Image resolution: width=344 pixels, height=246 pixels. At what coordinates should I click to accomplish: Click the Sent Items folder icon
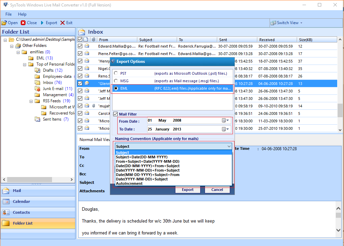coord(37,119)
